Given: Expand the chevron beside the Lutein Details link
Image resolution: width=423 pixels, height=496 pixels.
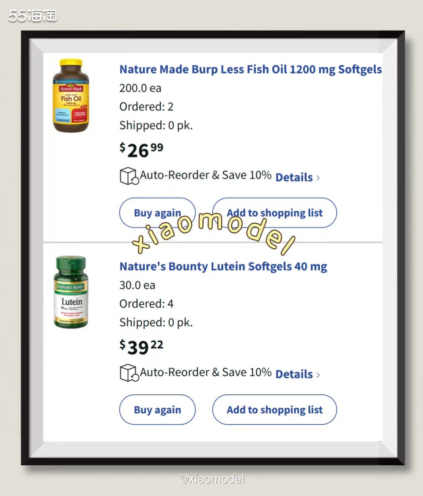Looking at the screenshot, I should [318, 375].
